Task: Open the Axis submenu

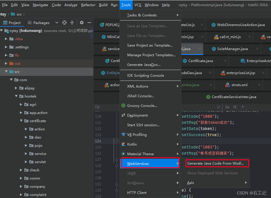Action: click(x=215, y=183)
